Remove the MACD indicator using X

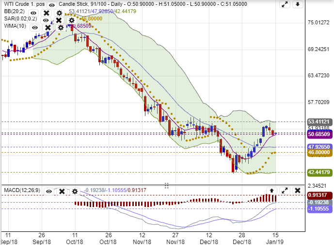point(62,191)
